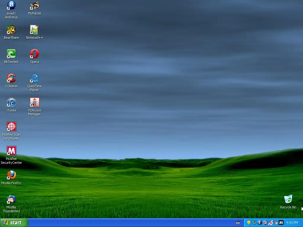Click the 4:03 PM system clock
This screenshot has height=227, width=303.
click(x=292, y=223)
